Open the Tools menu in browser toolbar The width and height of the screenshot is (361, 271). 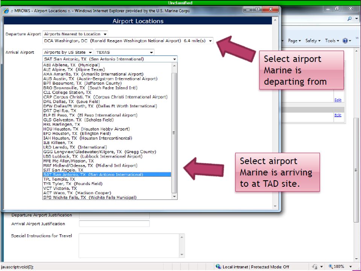[x=332, y=41]
